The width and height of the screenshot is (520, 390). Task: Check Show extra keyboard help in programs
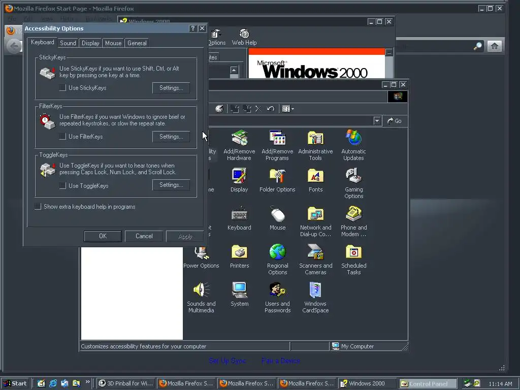tap(38, 206)
